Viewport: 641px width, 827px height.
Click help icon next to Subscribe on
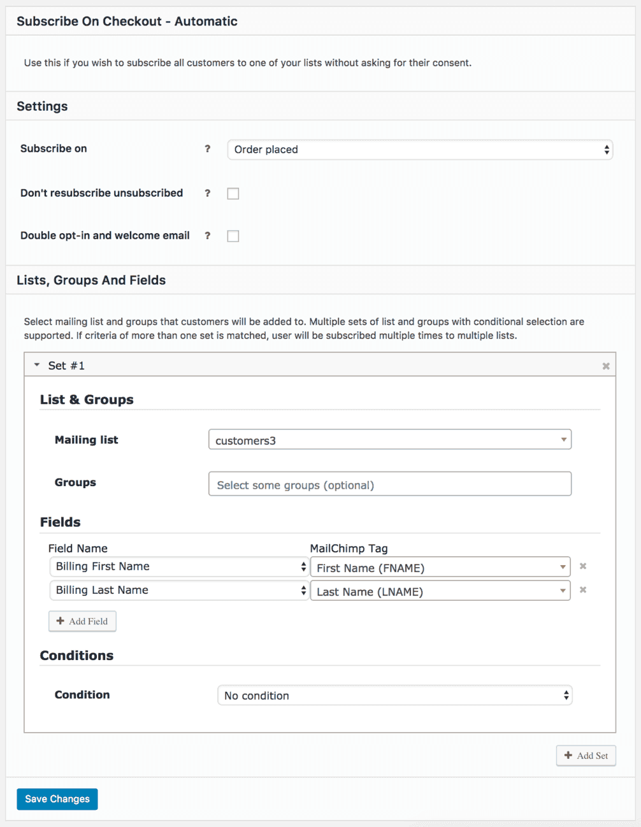pos(207,149)
